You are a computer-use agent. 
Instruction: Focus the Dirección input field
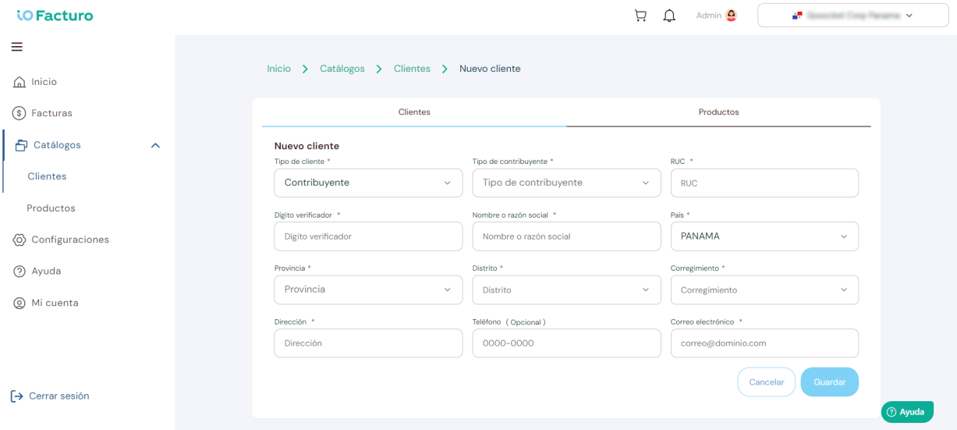(368, 343)
